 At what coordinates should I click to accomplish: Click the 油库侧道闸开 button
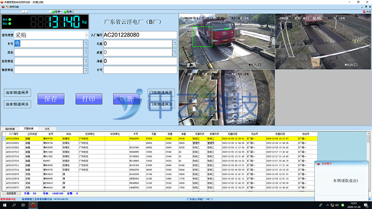(x=17, y=92)
